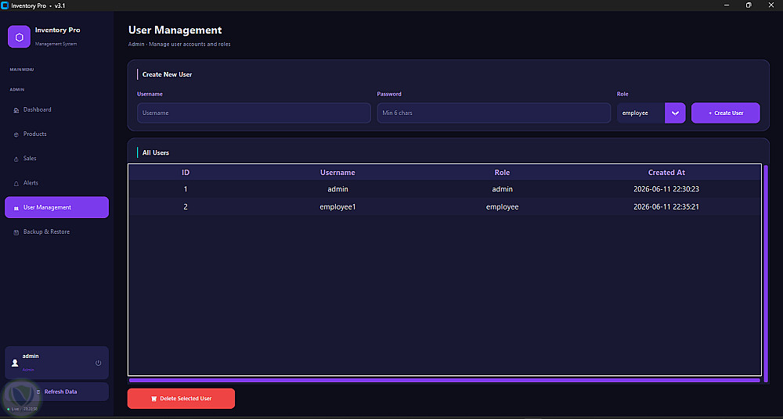The image size is (783, 419).
Task: Click the Dashboard sidebar icon
Action: (x=16, y=110)
